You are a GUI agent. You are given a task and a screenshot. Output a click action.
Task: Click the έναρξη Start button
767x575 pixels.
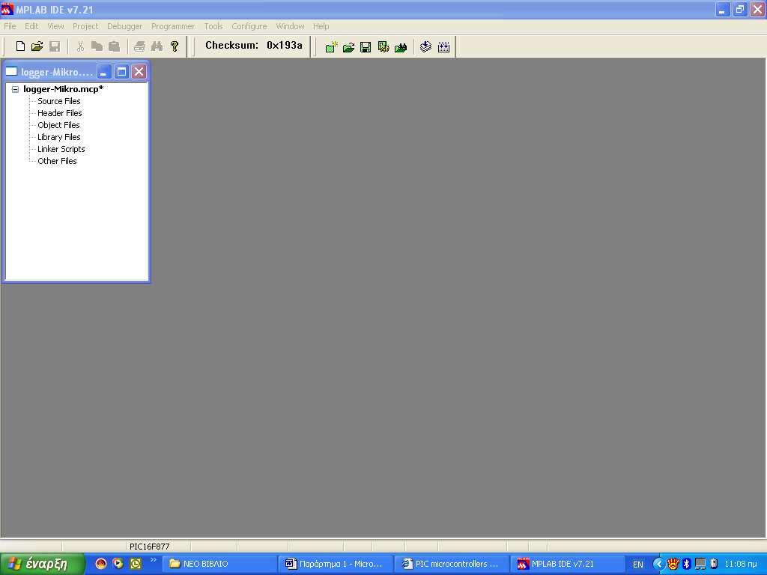coord(42,565)
